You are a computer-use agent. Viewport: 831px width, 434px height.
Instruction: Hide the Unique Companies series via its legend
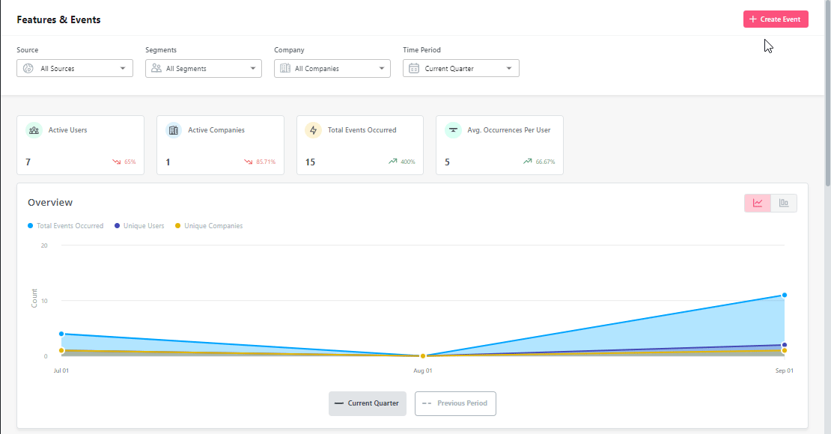coord(208,225)
